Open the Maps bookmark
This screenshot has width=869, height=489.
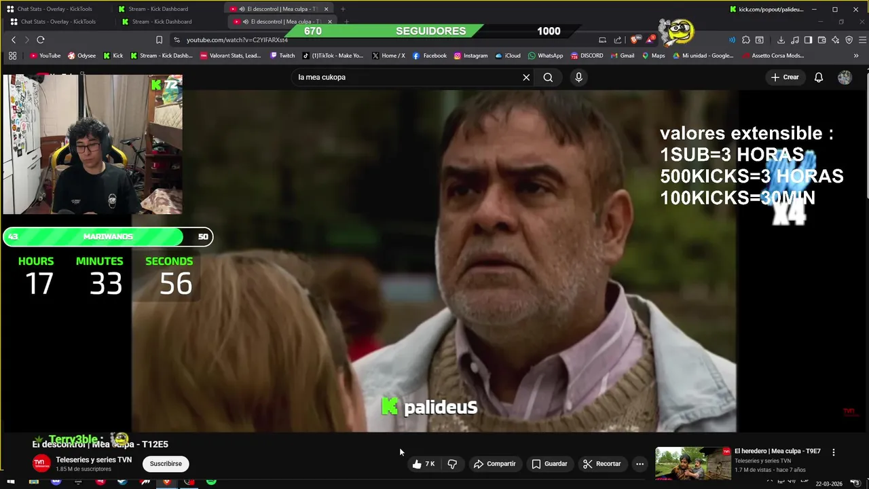click(x=654, y=56)
